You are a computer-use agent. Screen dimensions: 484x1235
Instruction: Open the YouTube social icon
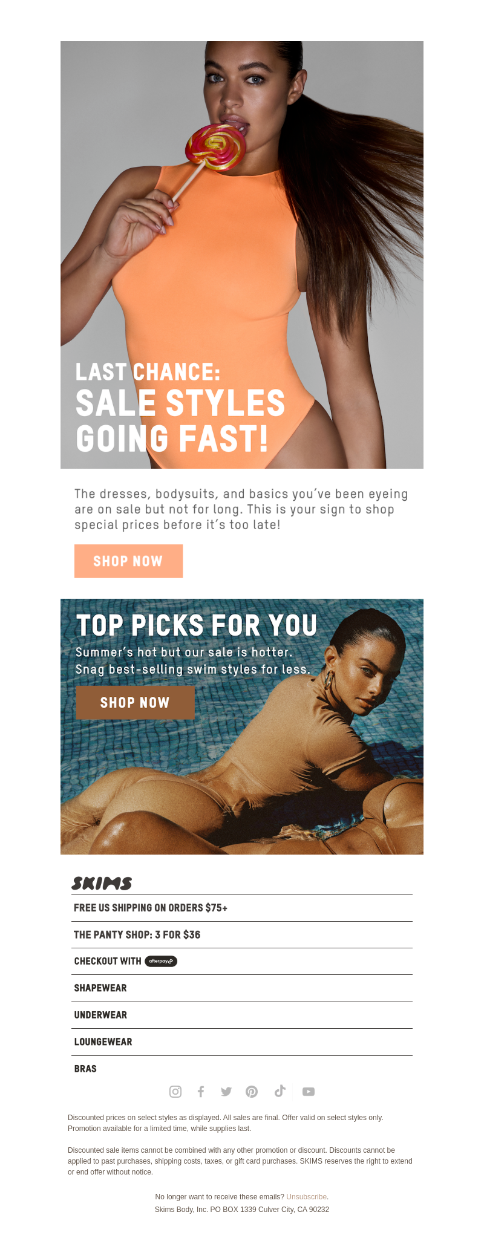(309, 1091)
